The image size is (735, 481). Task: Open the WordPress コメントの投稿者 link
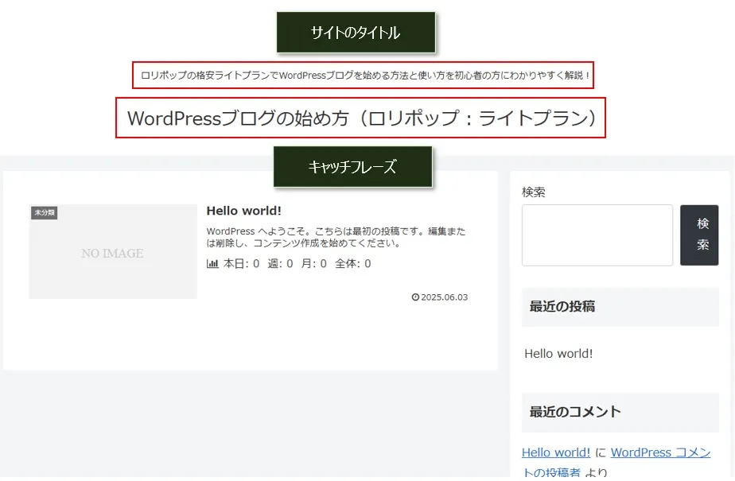tap(660, 452)
